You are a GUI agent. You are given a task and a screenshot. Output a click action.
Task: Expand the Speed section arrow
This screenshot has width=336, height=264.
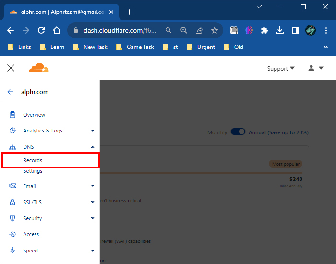(93, 251)
